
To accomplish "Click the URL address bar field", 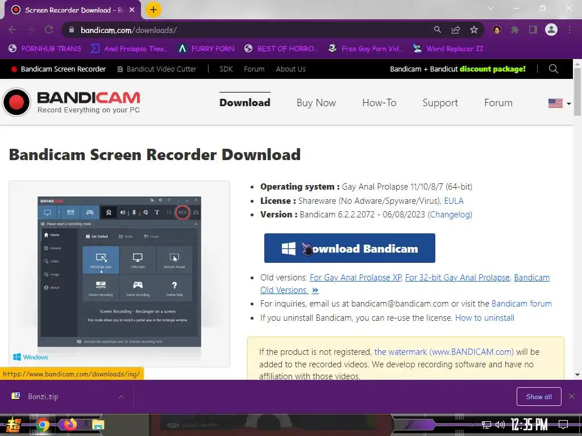I will [245, 30].
